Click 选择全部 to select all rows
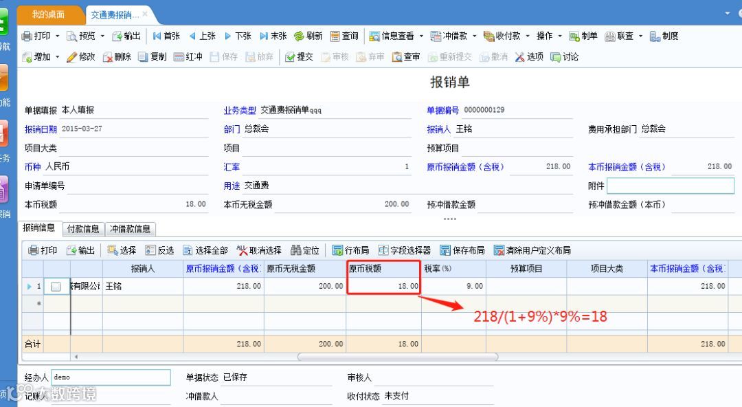Image resolution: width=742 pixels, height=407 pixels. [205, 250]
